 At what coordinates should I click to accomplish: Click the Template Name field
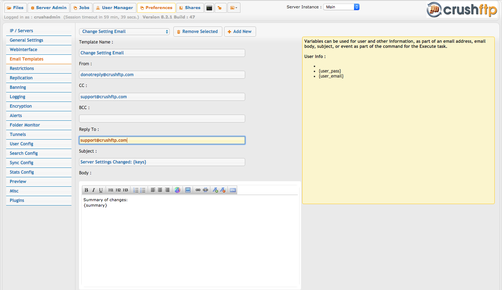pyautogui.click(x=162, y=53)
